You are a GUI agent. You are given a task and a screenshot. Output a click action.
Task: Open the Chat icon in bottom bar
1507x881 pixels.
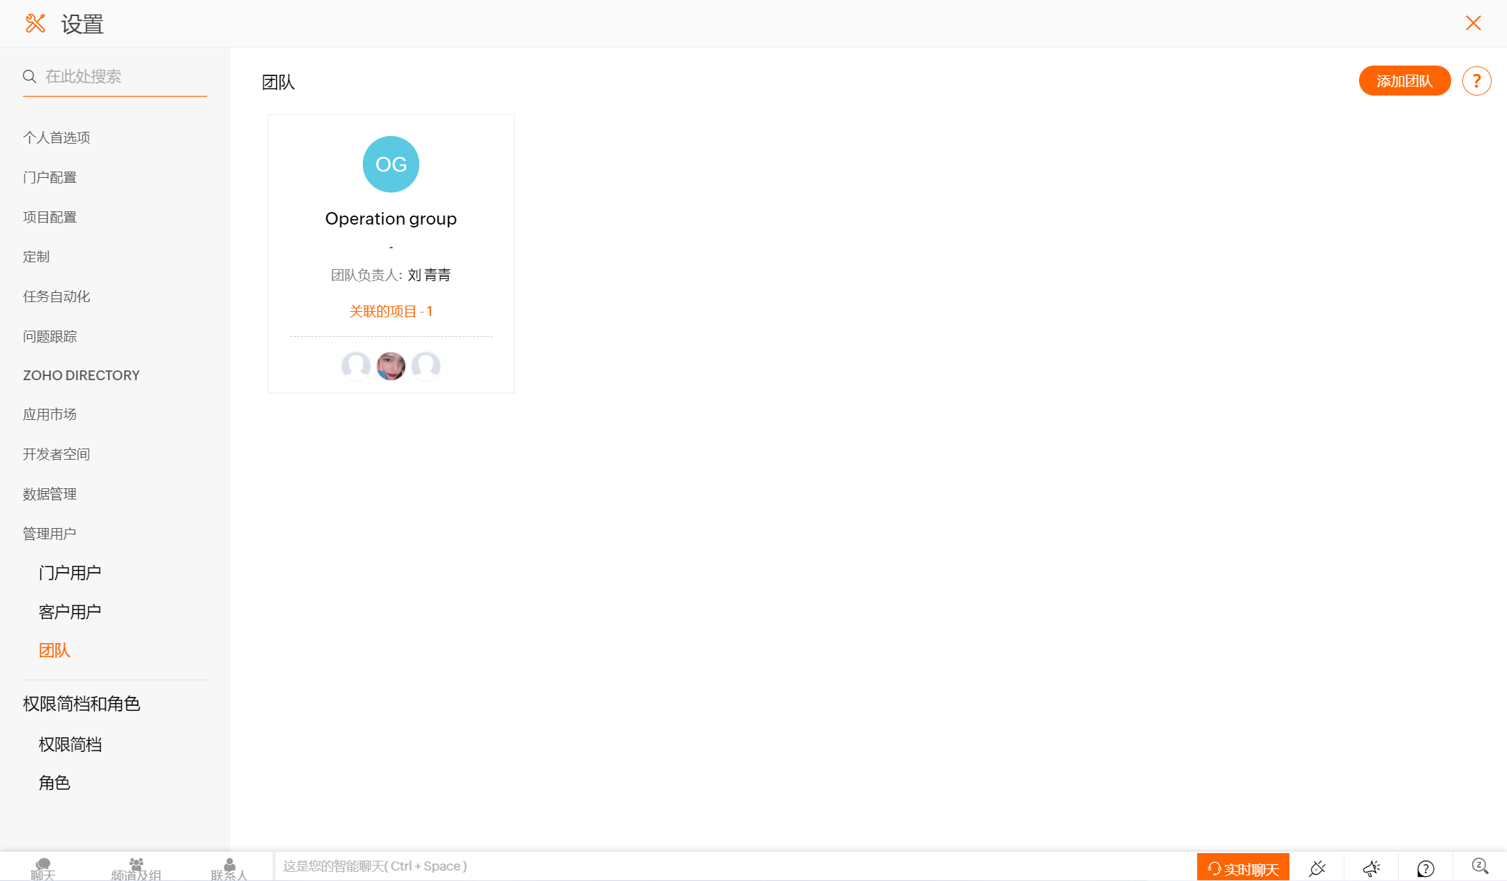pos(43,868)
